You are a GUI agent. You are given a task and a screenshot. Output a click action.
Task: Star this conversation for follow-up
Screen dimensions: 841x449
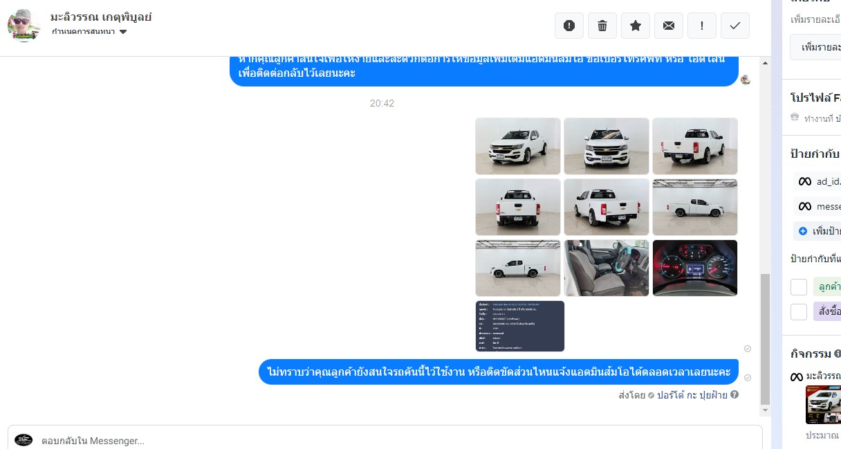coord(635,26)
